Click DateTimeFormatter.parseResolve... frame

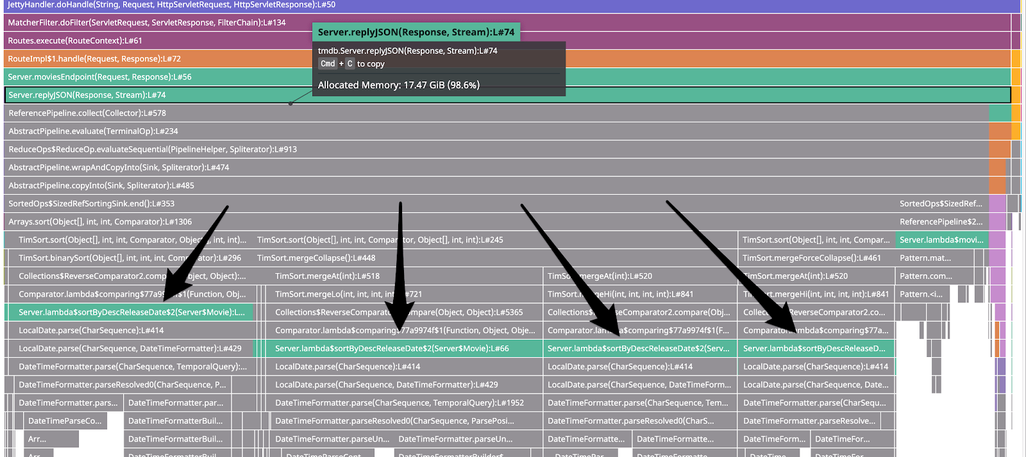pos(809,421)
